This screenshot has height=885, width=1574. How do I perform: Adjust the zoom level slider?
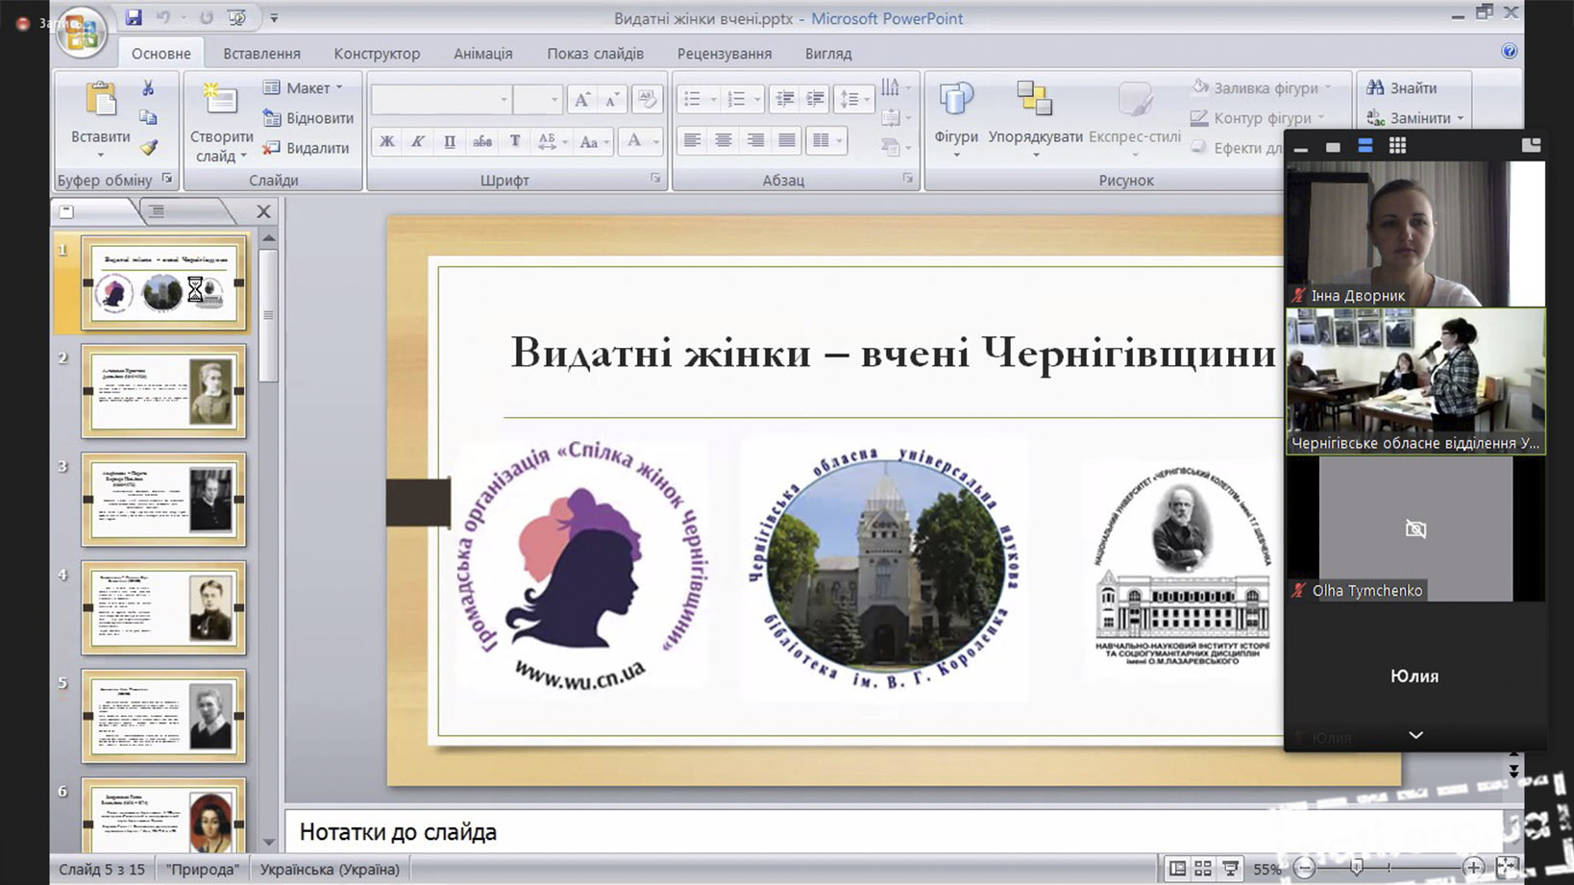pos(1357,869)
